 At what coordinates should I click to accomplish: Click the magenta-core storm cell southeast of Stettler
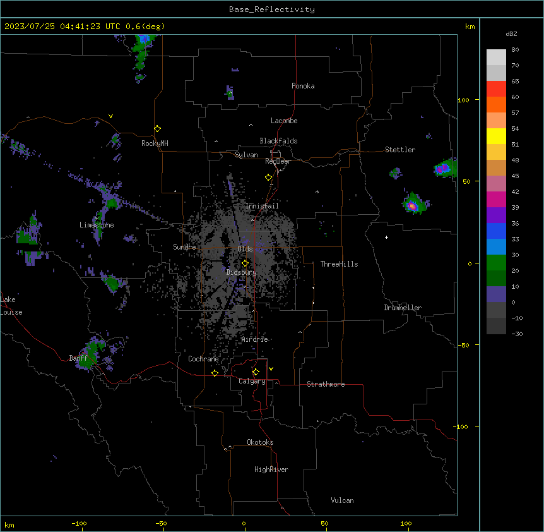point(413,205)
